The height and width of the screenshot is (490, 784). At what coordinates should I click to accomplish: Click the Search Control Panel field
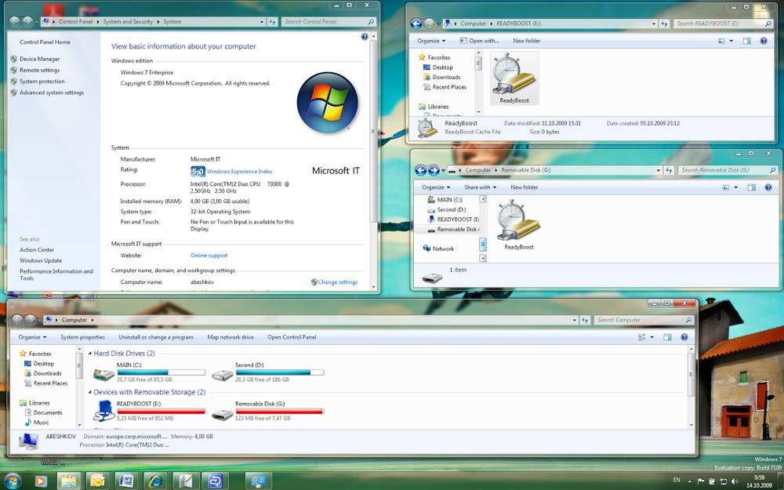click(321, 22)
